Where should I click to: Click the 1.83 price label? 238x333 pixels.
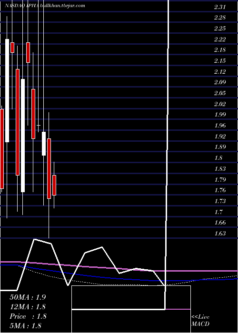(x=219, y=168)
